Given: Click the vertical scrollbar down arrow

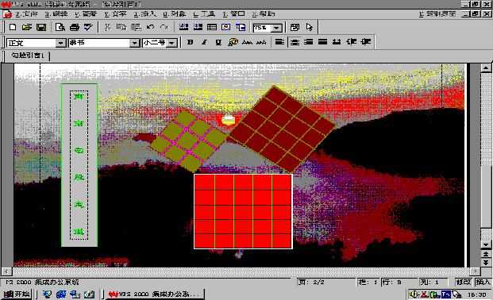Looking at the screenshot, I should (486, 244).
